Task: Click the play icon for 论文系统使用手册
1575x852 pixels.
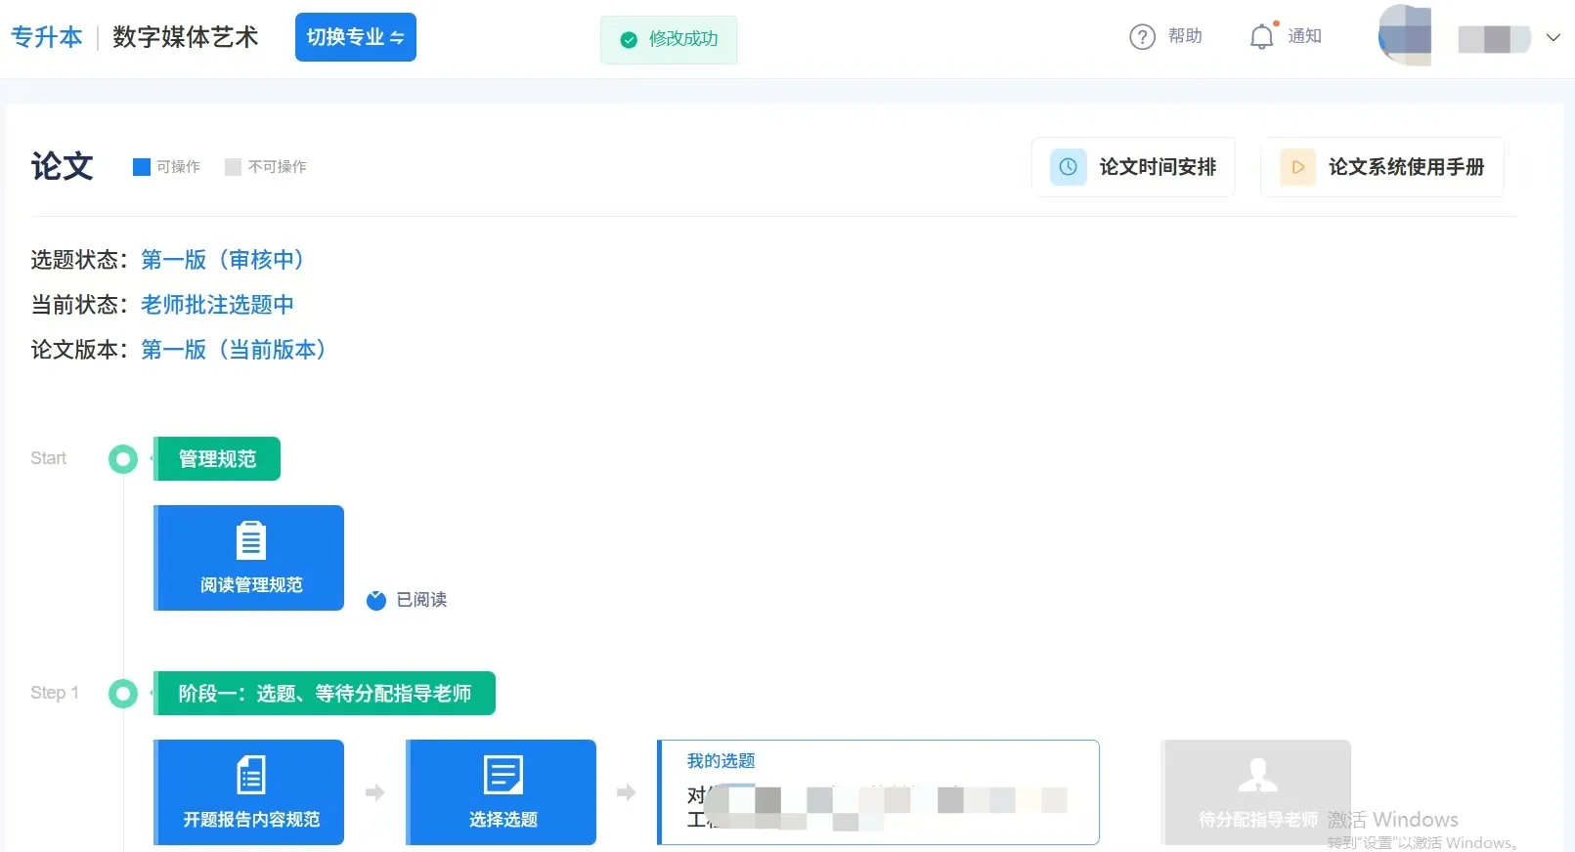Action: 1297,167
